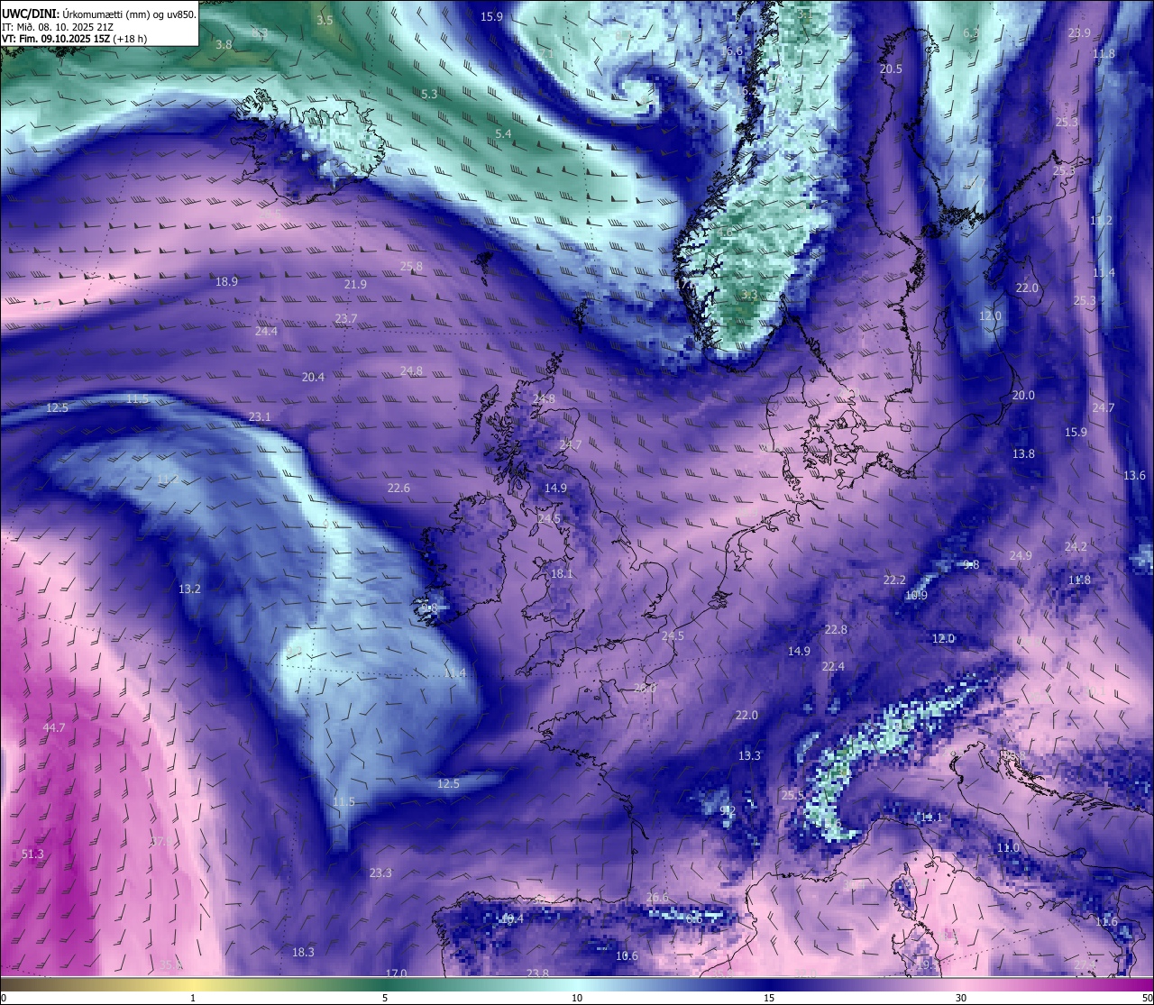Click the 11.0 value over Italy
Screen dimensions: 1154x1005
point(1008,847)
